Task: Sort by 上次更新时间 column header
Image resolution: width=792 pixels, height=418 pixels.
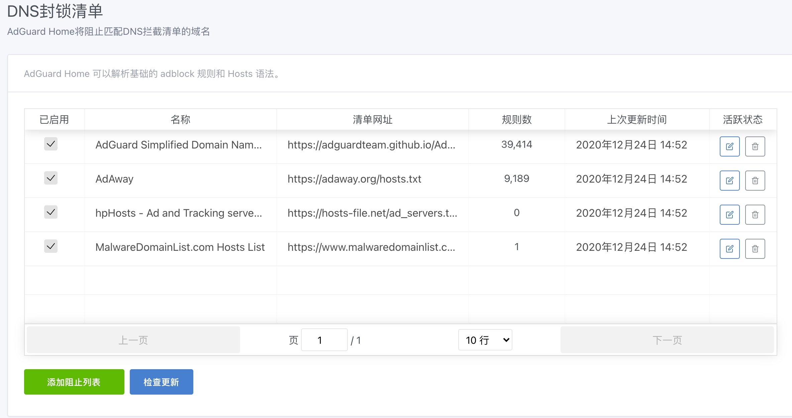Action: 637,119
